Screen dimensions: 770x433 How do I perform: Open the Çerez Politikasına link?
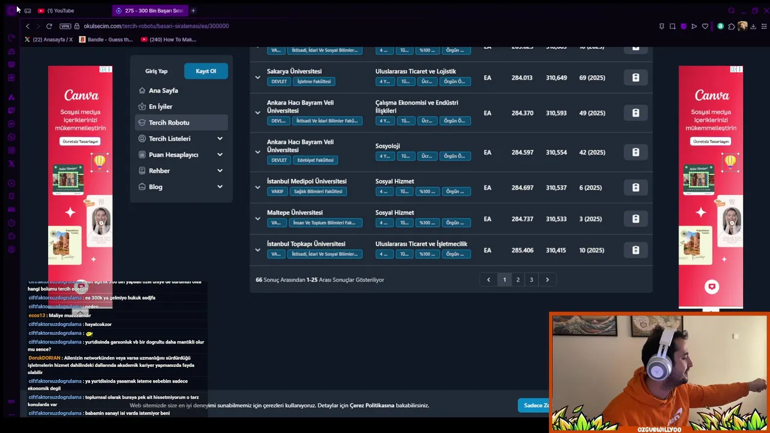coord(372,405)
